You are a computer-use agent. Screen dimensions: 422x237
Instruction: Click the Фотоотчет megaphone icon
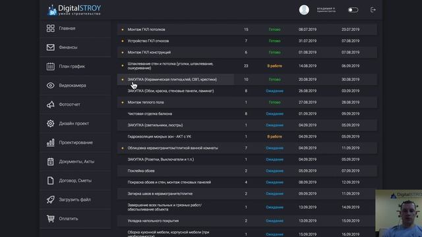50,105
